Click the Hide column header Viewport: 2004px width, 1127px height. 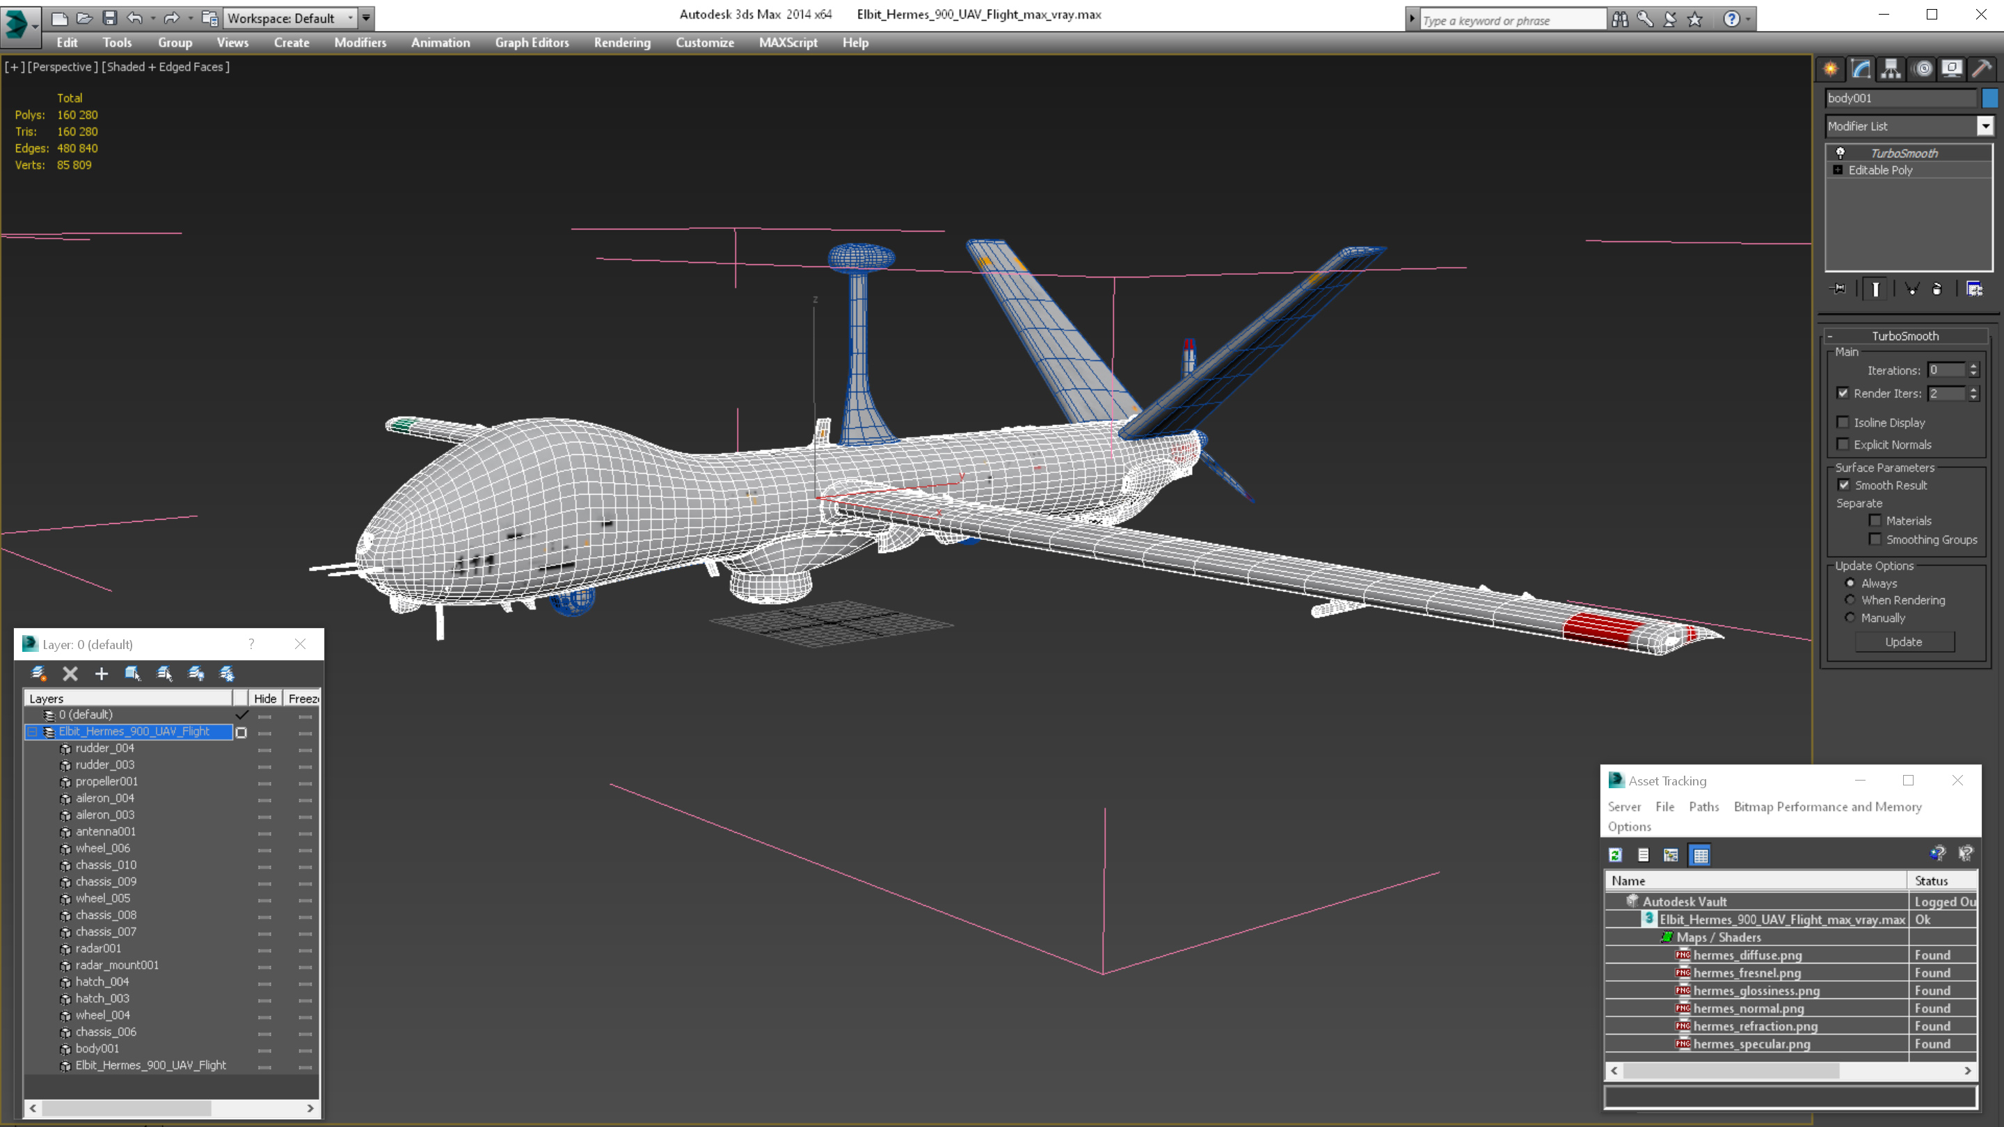[x=264, y=698]
